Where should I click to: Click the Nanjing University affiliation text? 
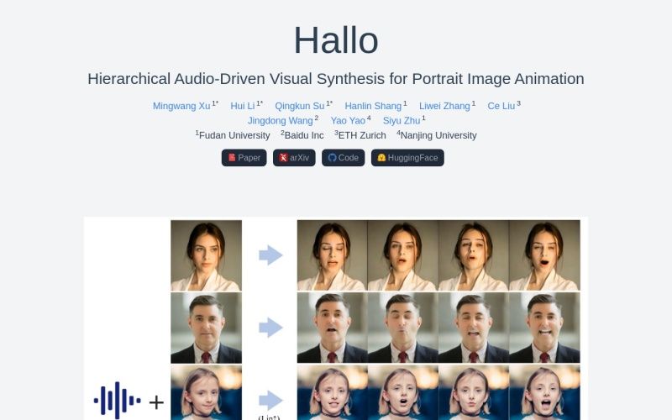coord(438,135)
